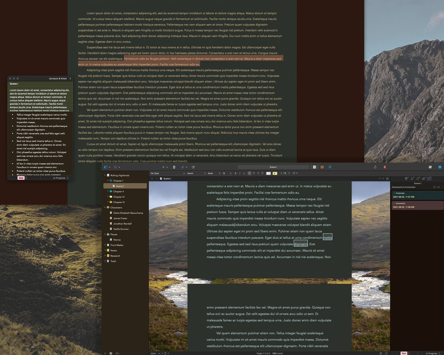Click the Red label swatch in the sticky note
The width and height of the screenshot is (444, 355).
[21, 177]
